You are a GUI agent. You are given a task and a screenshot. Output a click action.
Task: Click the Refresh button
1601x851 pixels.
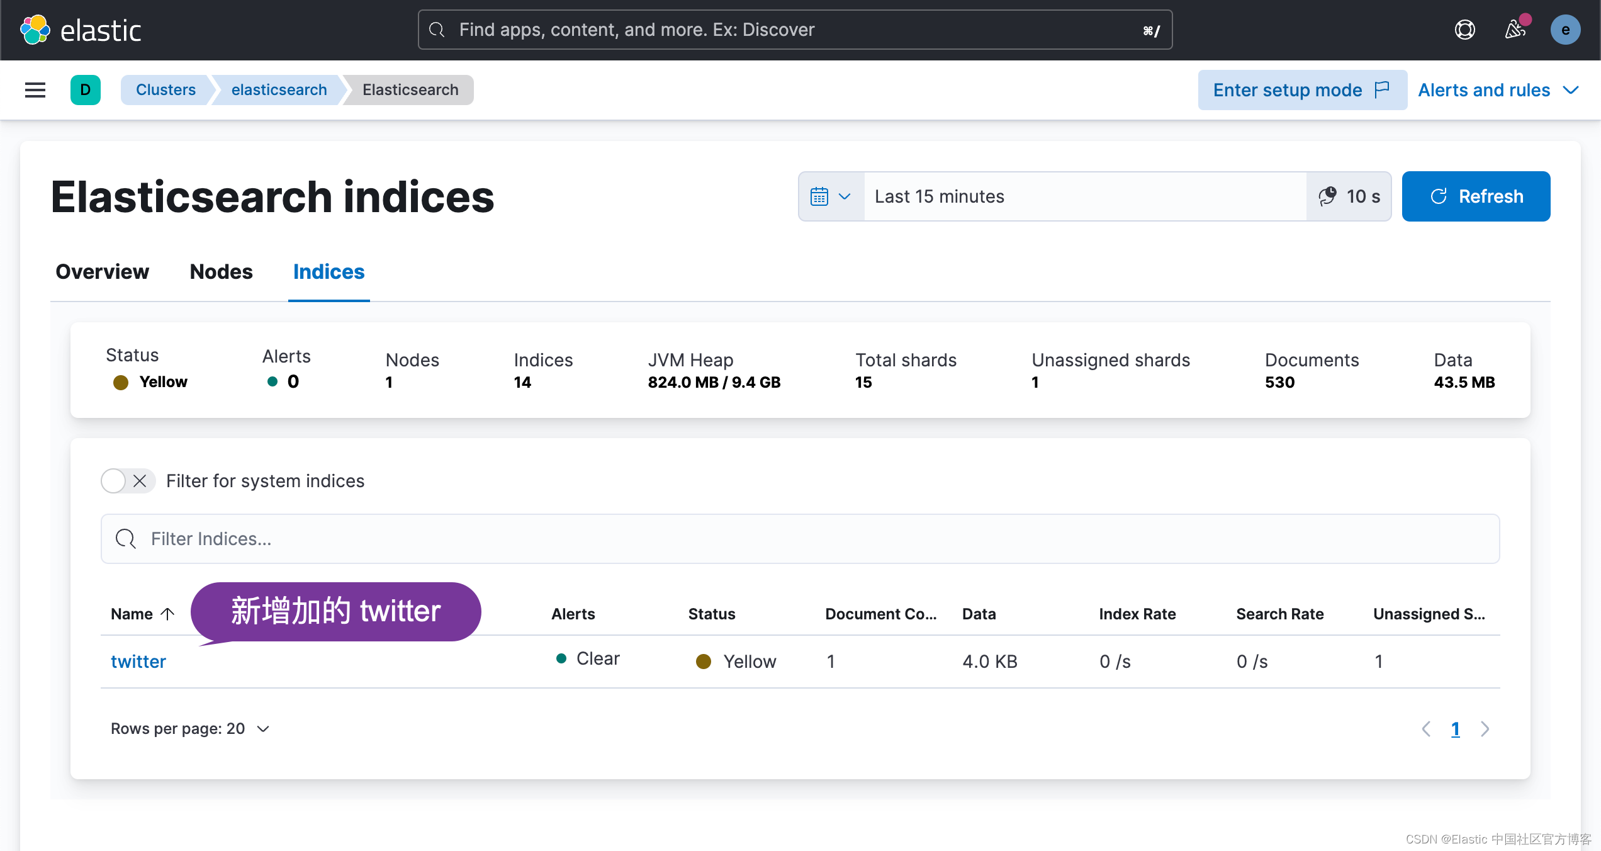tap(1476, 196)
